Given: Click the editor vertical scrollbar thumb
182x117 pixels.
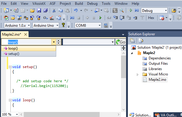Looking at the screenshot, I should pos(123,67).
